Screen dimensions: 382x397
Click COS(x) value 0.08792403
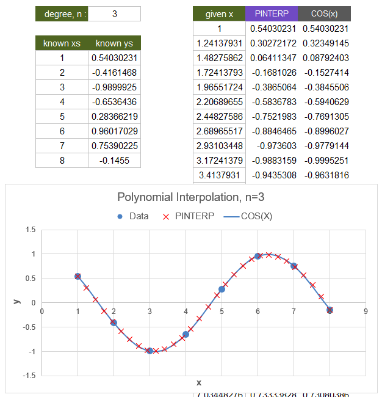point(326,58)
